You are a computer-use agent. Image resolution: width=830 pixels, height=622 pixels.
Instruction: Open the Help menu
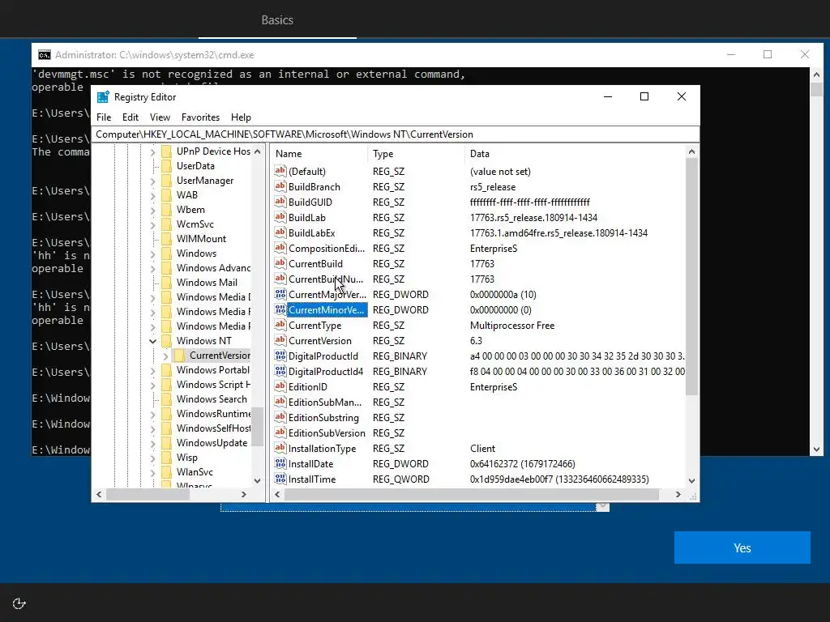pyautogui.click(x=241, y=117)
